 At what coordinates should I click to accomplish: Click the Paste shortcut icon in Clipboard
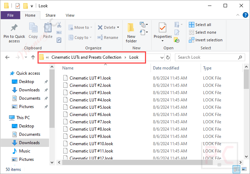[59, 40]
